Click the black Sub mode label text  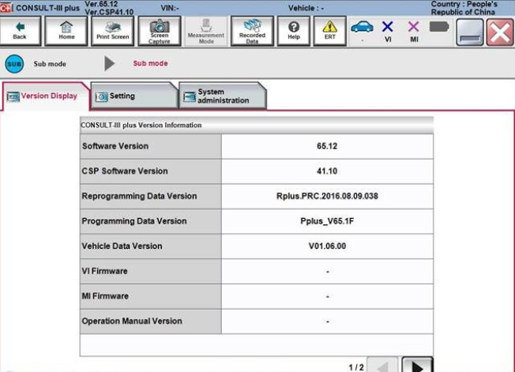click(x=50, y=64)
